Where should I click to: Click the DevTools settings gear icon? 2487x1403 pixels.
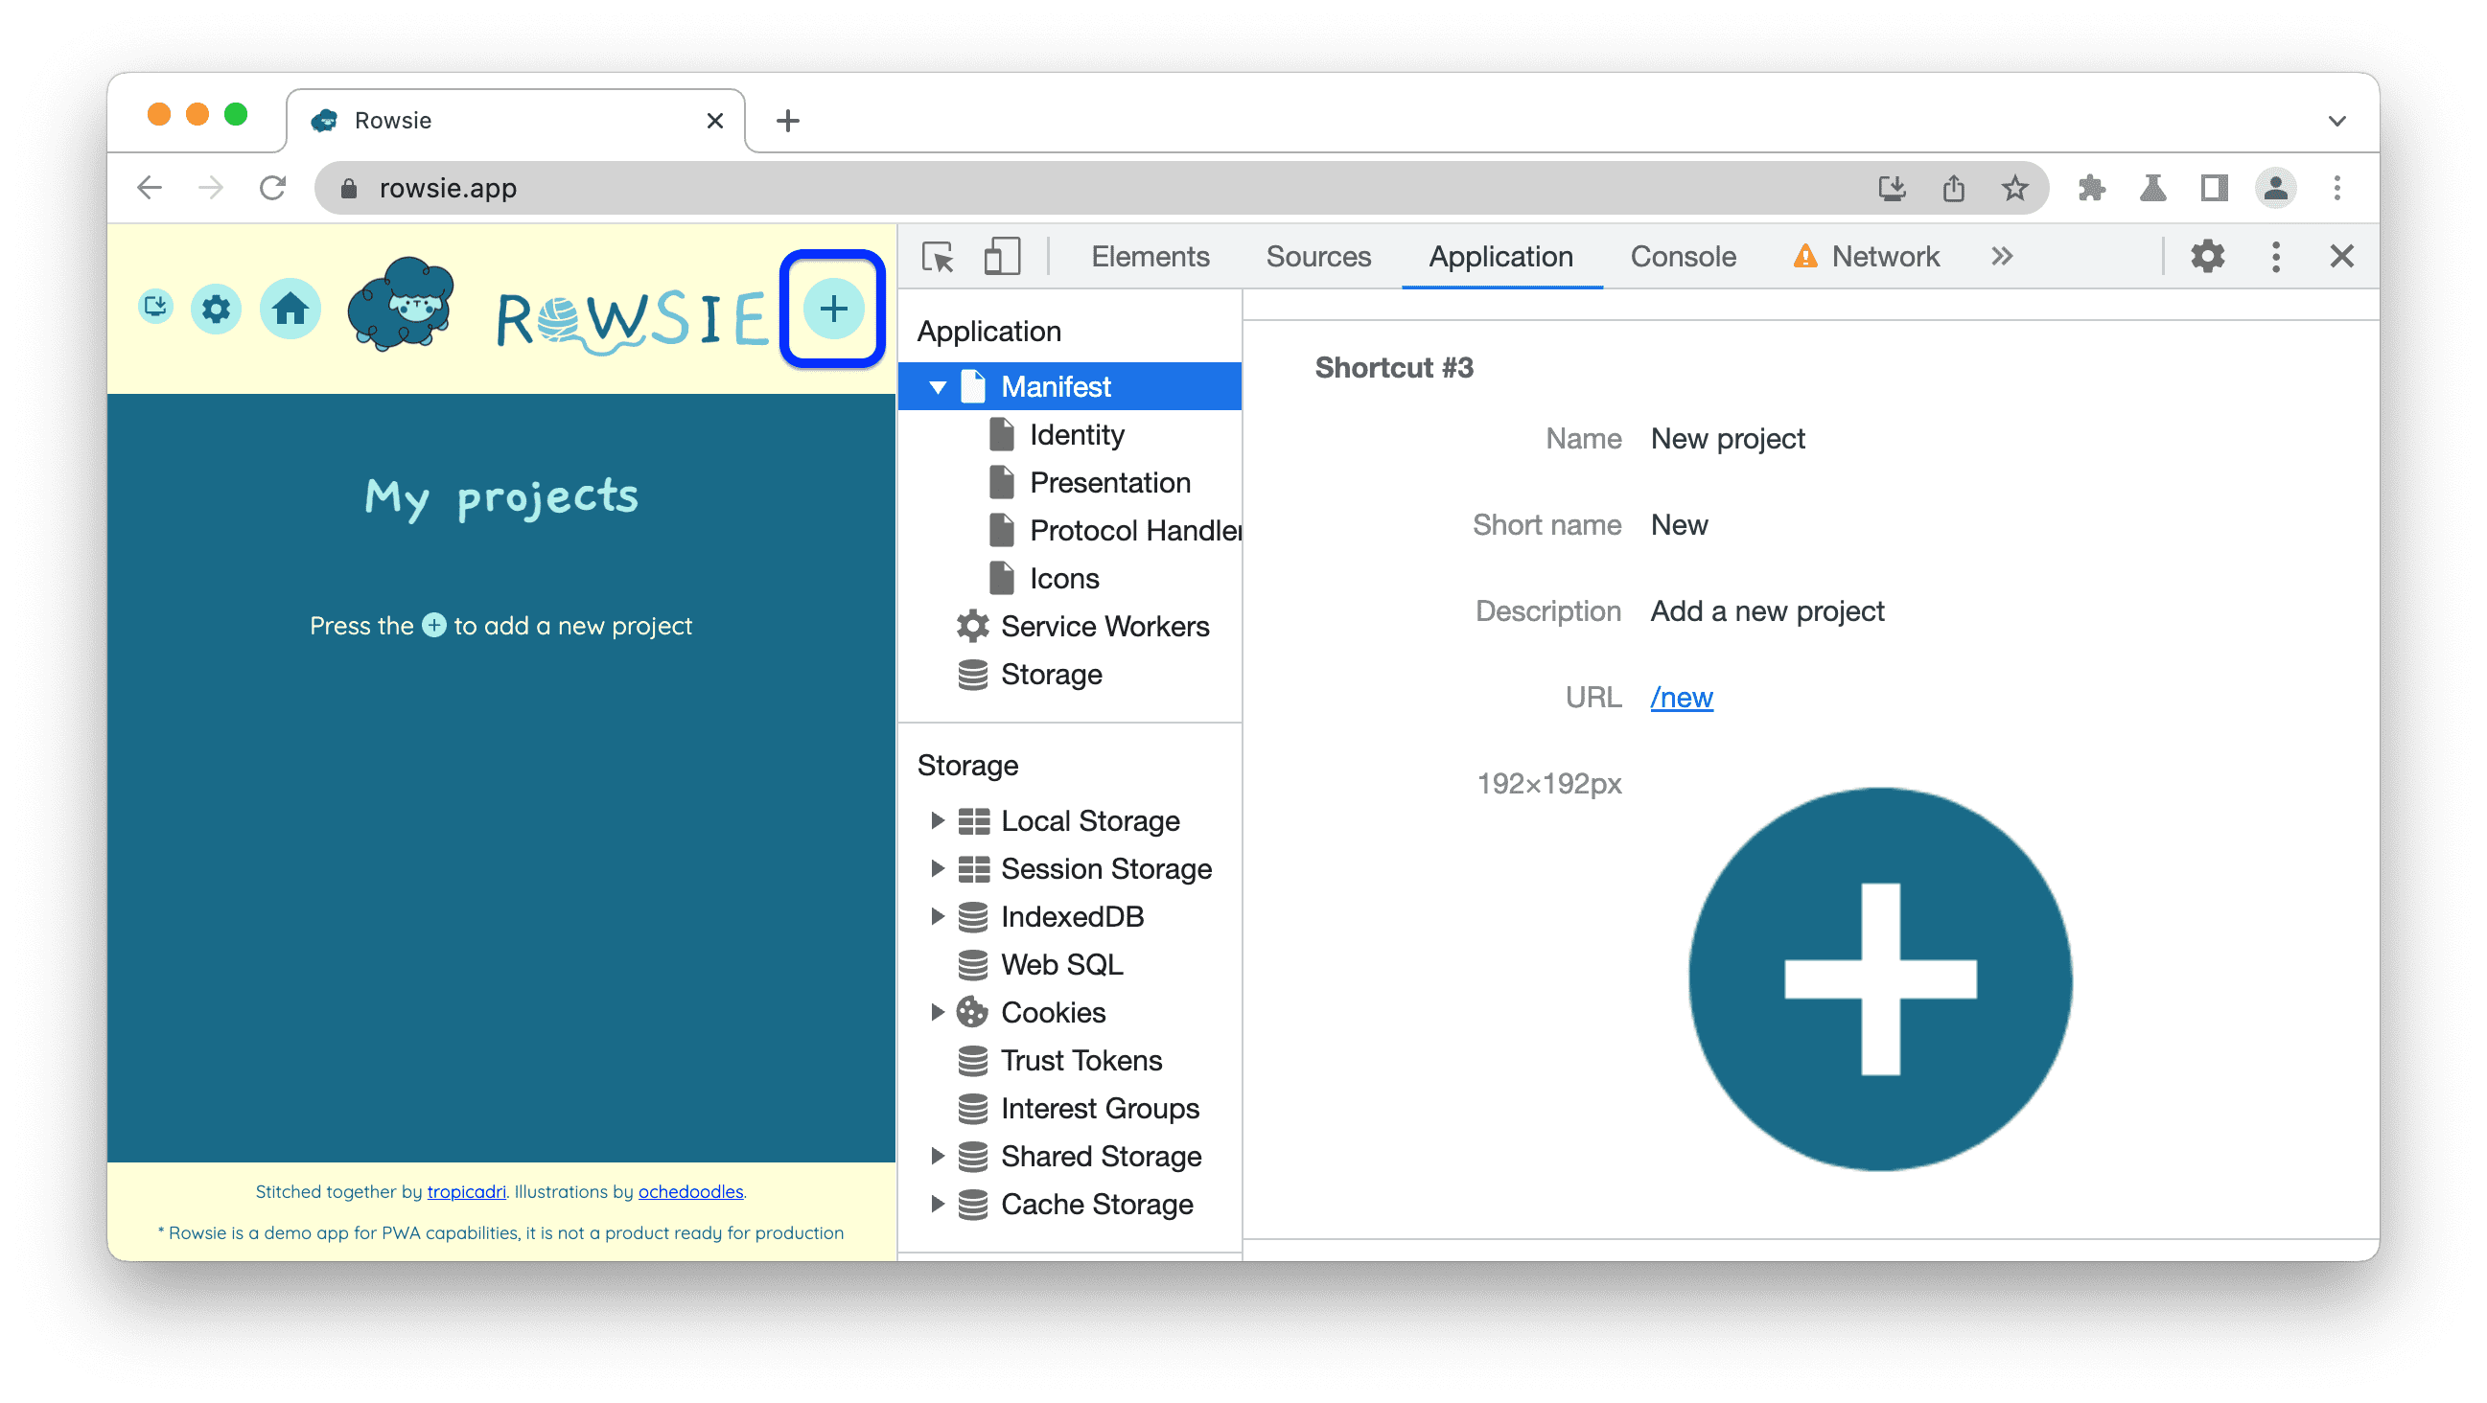click(x=2210, y=256)
